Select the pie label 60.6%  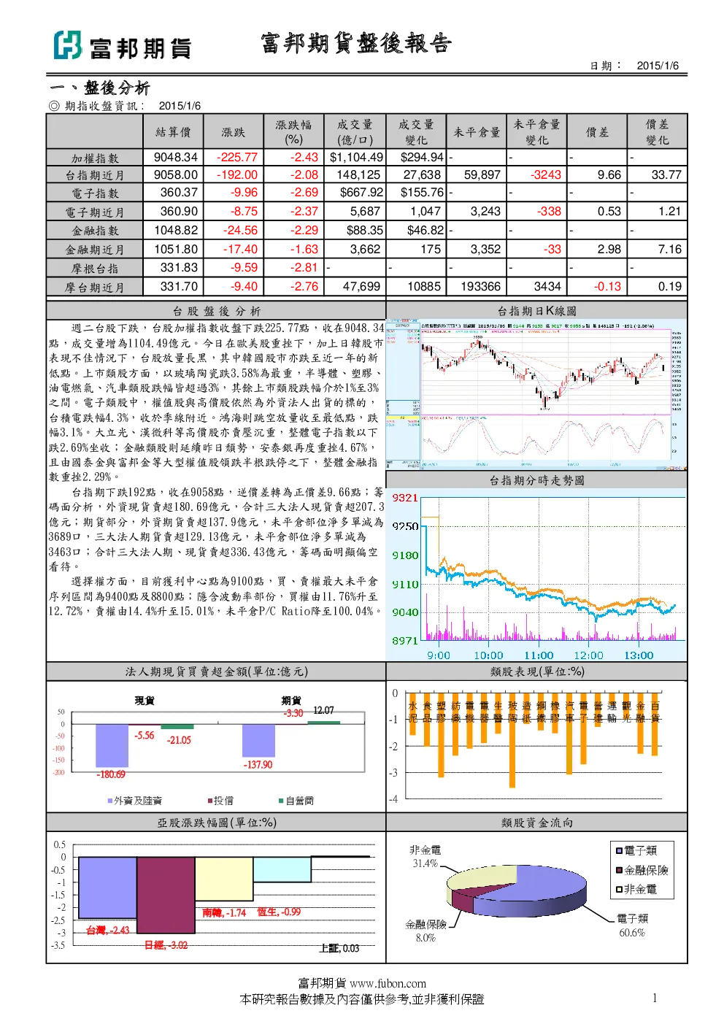coord(632,933)
